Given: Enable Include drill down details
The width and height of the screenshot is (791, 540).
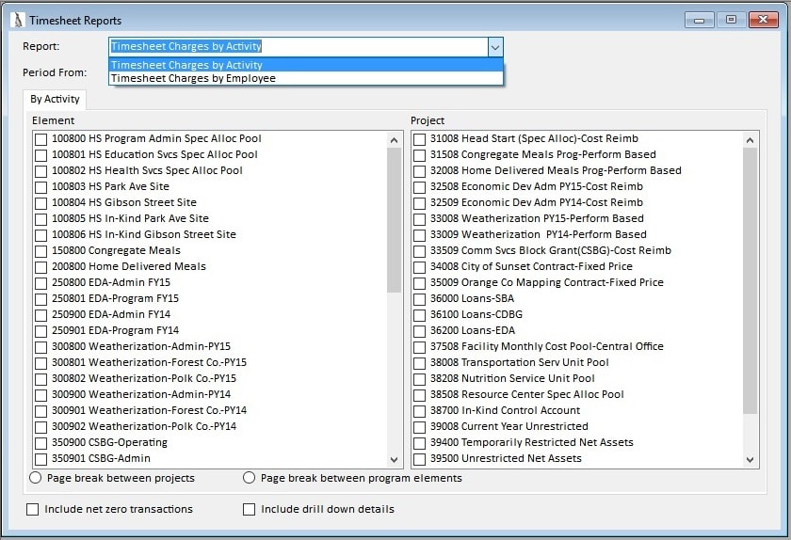Looking at the screenshot, I should click(250, 509).
